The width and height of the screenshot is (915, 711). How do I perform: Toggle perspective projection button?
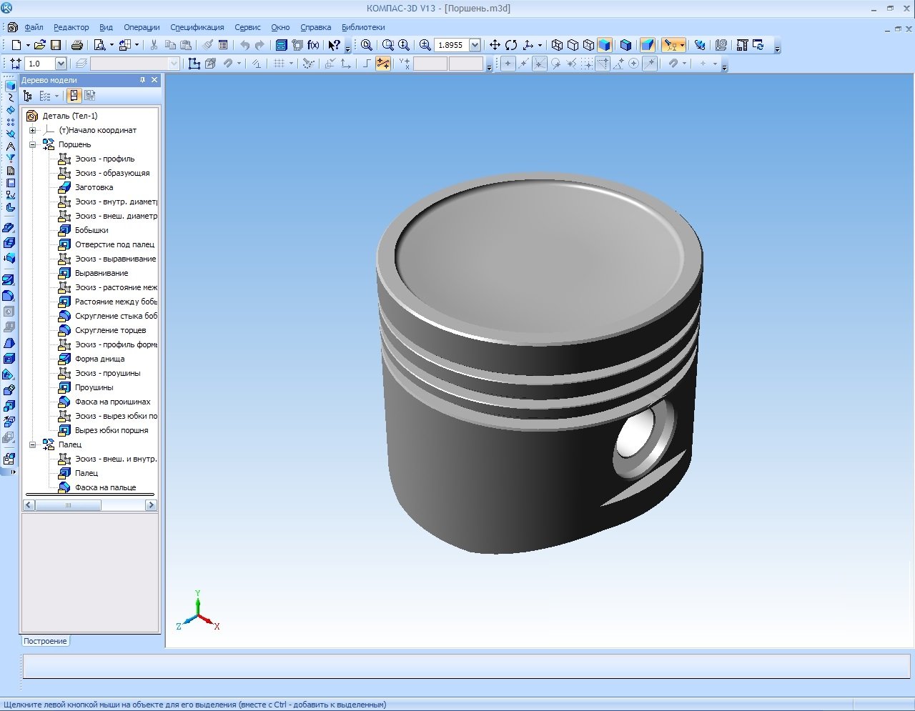(647, 45)
